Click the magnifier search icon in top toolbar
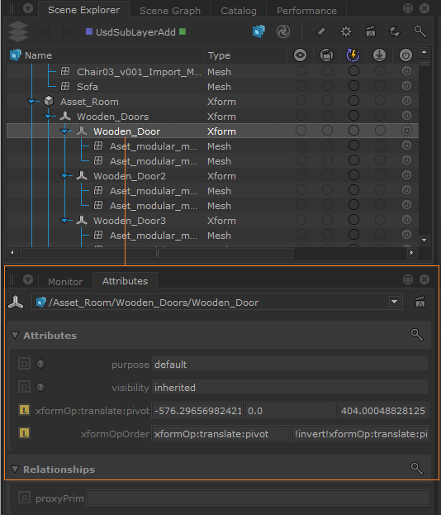Screen dimensions: 441x515 [x=420, y=31]
